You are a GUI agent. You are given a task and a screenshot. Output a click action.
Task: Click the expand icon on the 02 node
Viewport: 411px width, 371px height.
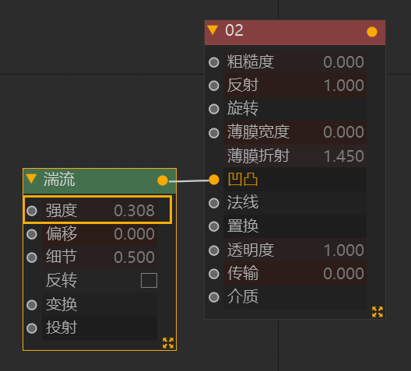378,312
